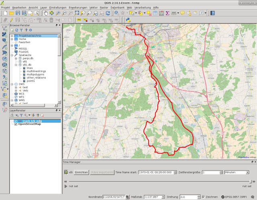Image resolution: width=257 pixels, height=200 pixels.
Task: Click the Zoom Out magnifier tool
Action: 64,13
